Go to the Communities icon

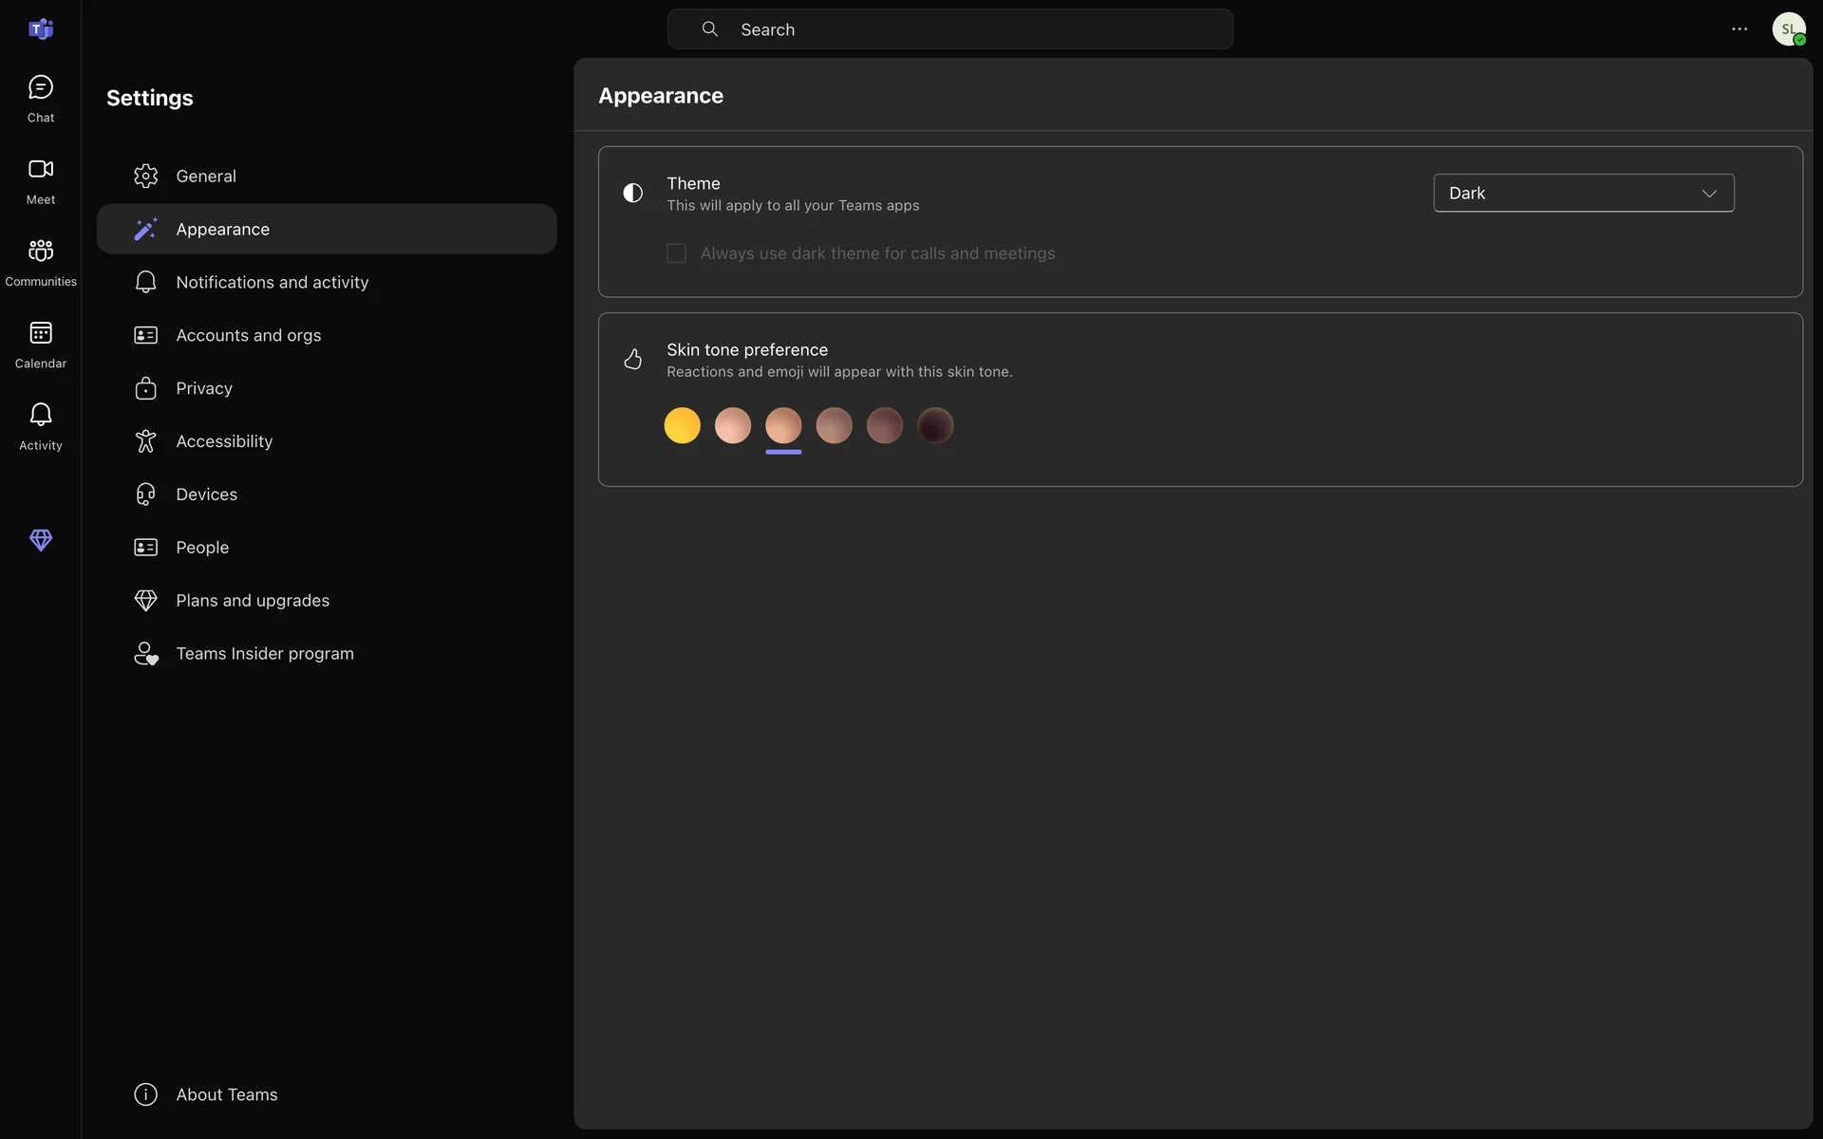(40, 262)
